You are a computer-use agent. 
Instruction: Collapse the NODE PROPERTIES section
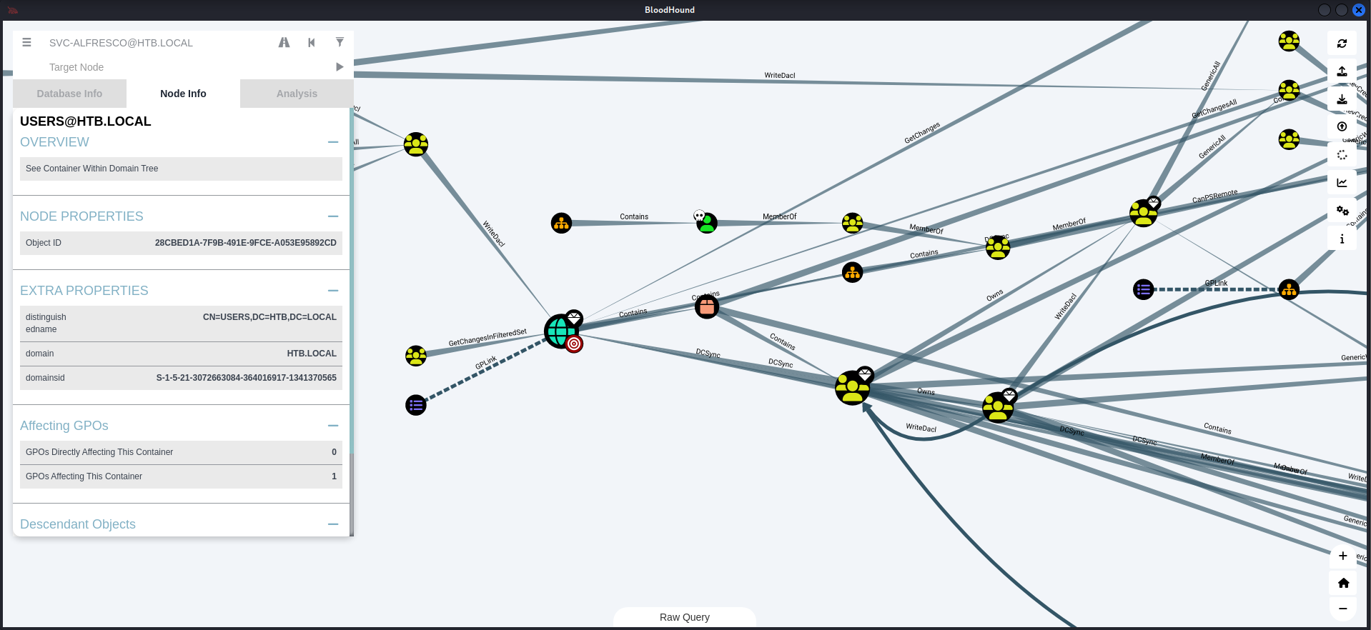coord(333,216)
